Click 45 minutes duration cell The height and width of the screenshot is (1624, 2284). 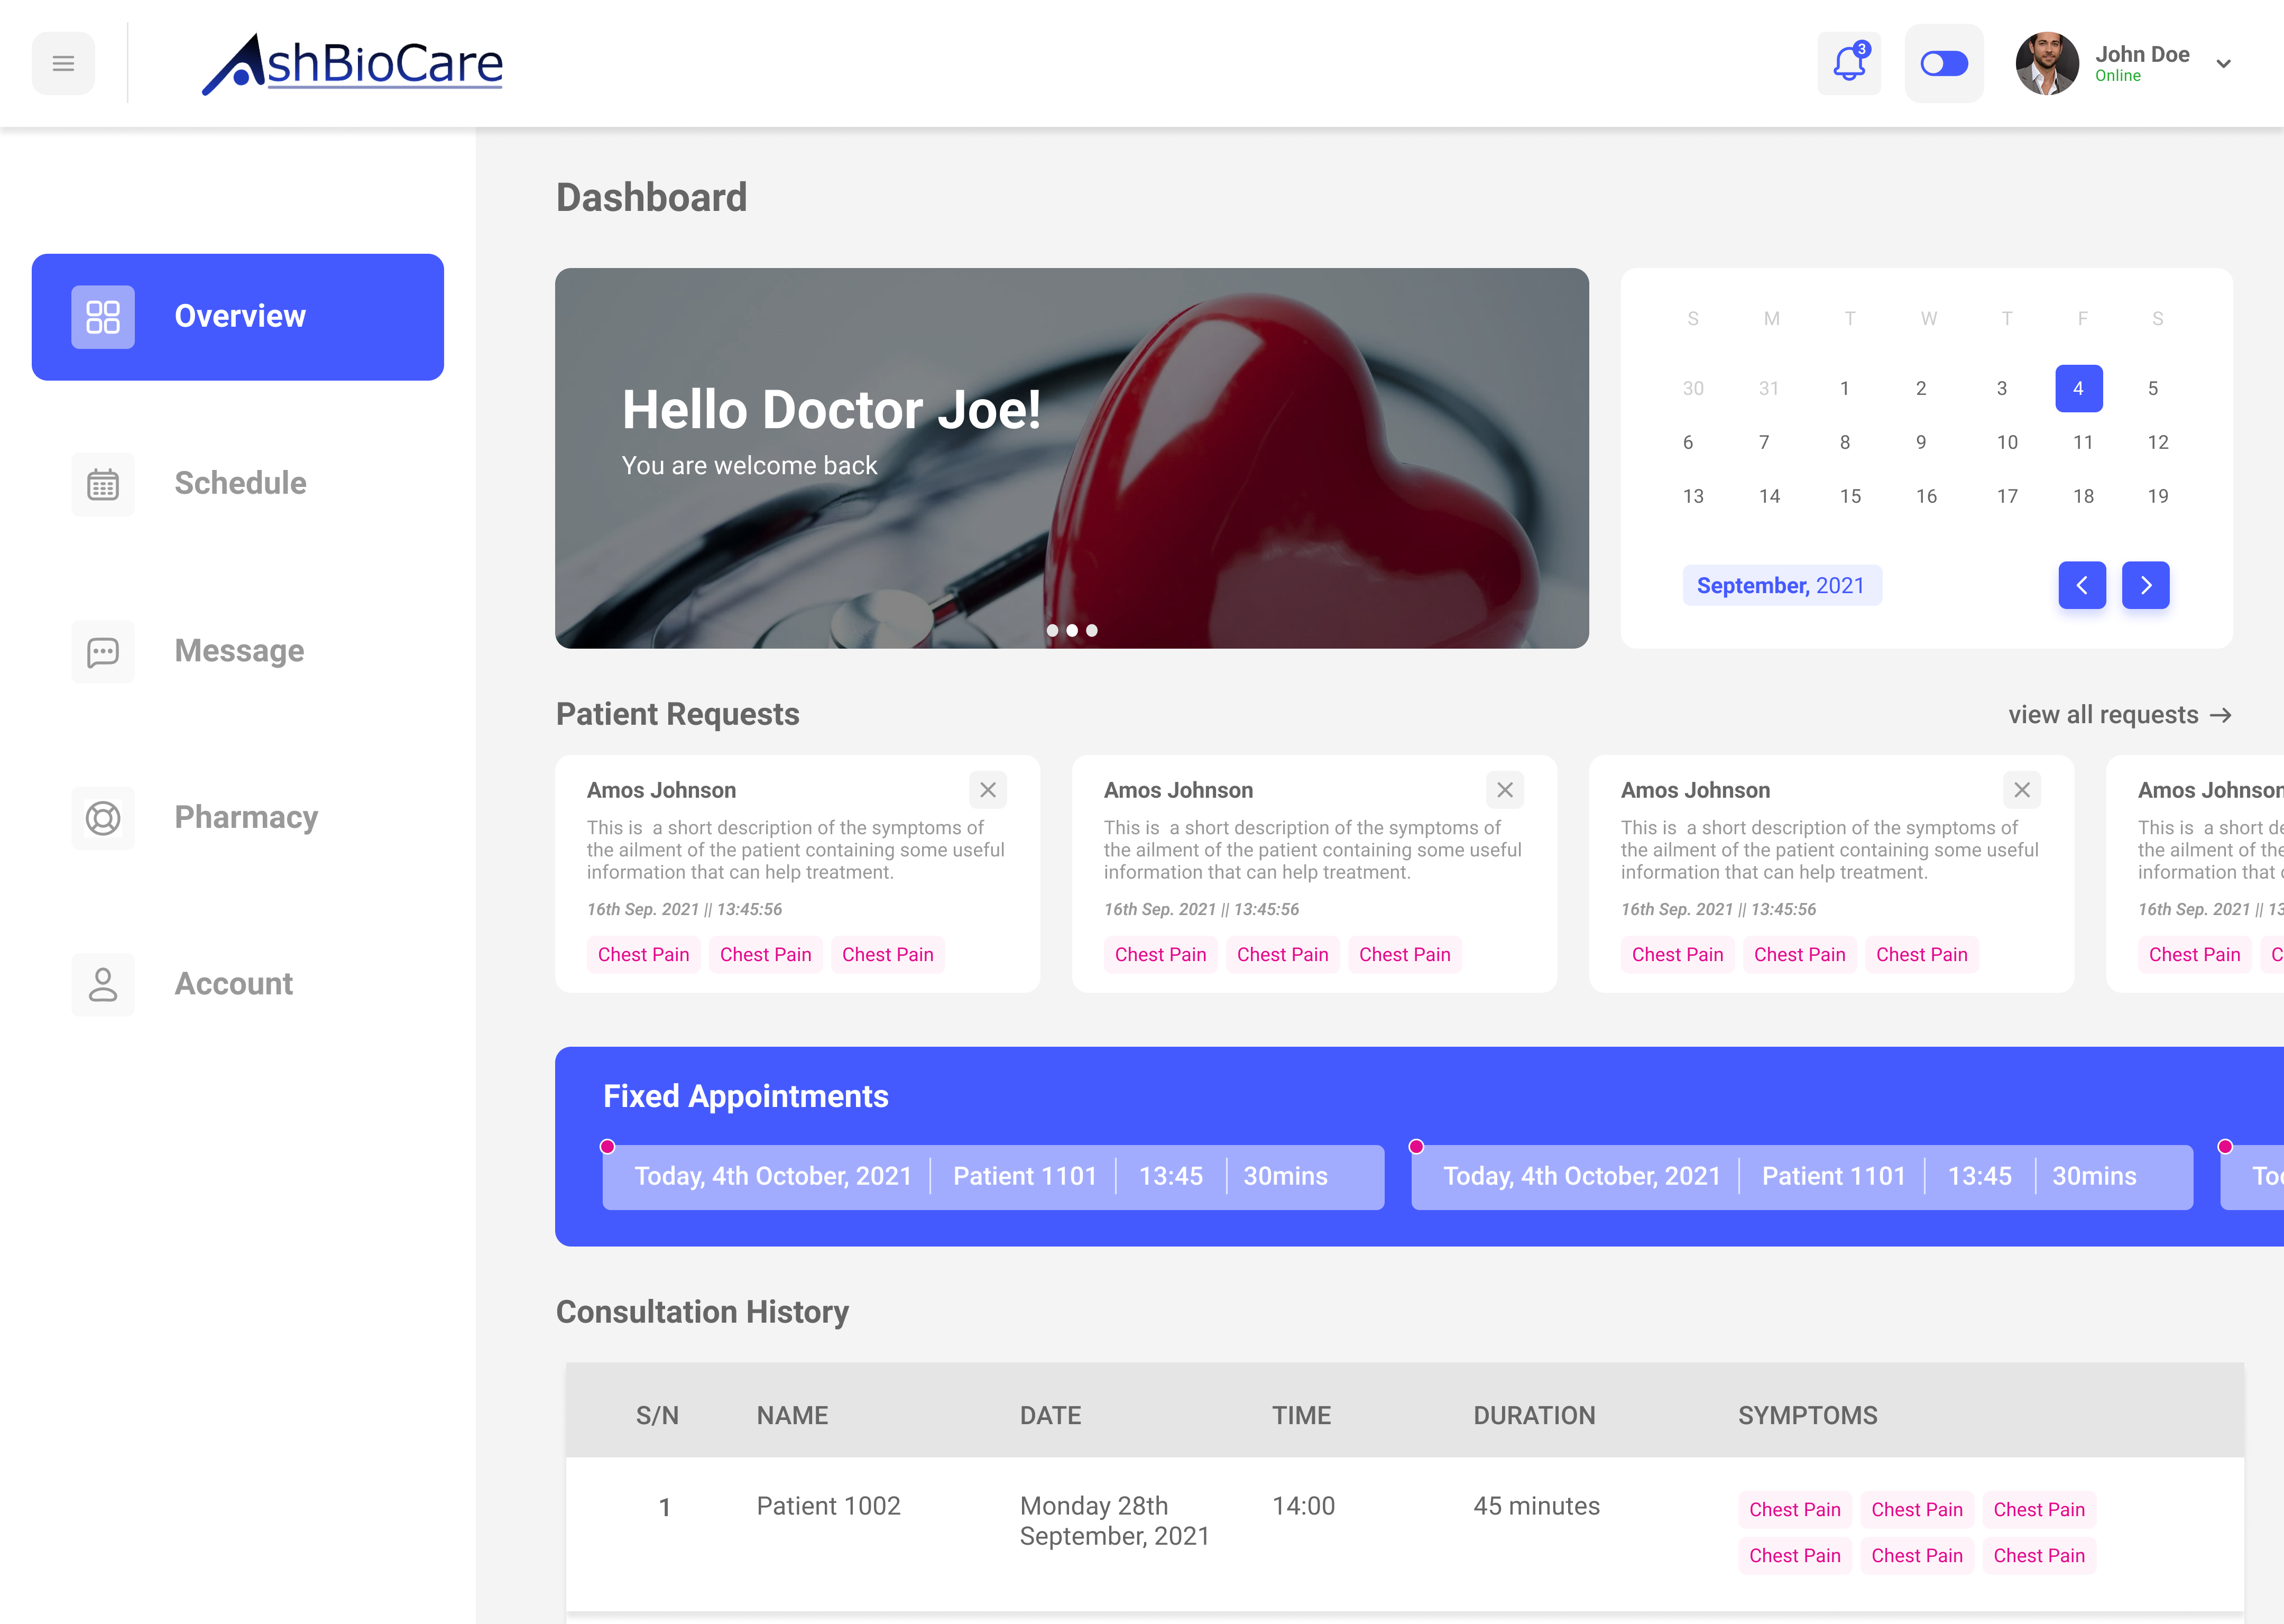coord(1536,1506)
